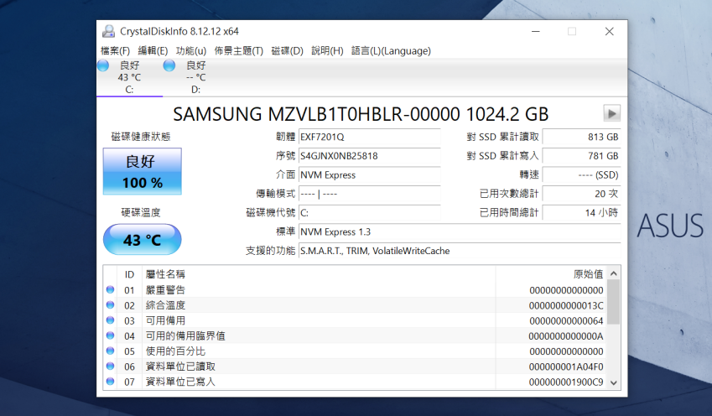712x416 pixels.
Task: Click raw value 0000000000000A
Action: click(x=566, y=336)
